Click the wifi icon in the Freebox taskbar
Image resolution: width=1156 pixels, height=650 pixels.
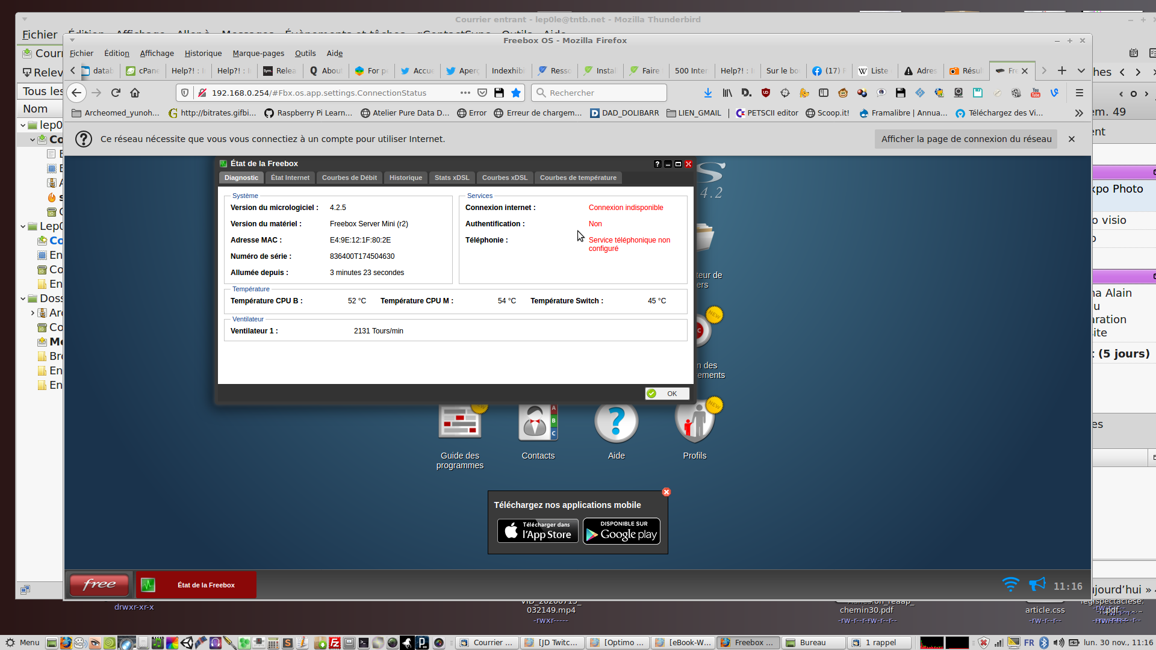(1010, 584)
